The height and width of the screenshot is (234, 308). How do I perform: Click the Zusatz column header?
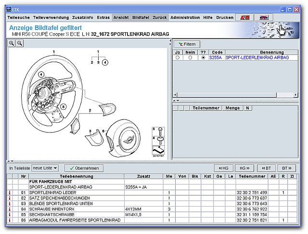tap(143, 176)
